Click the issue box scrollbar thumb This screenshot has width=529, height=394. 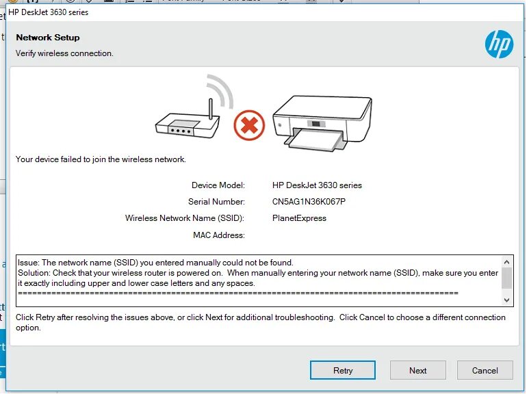pyautogui.click(x=506, y=278)
